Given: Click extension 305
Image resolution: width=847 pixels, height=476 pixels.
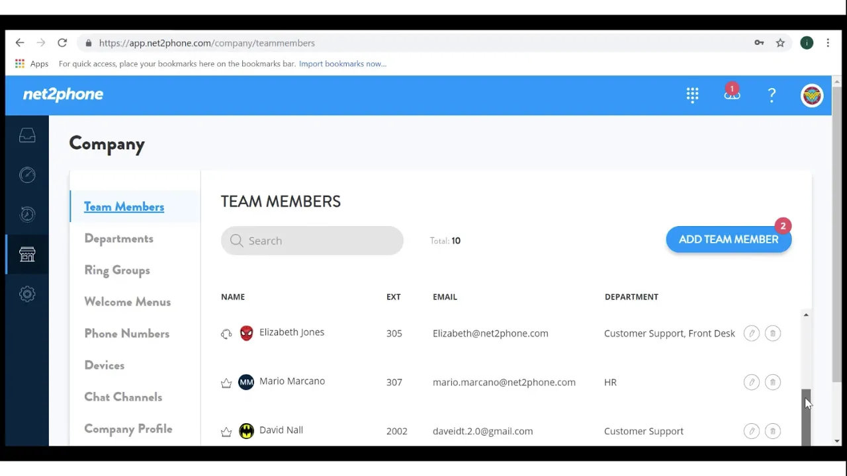Looking at the screenshot, I should (394, 333).
